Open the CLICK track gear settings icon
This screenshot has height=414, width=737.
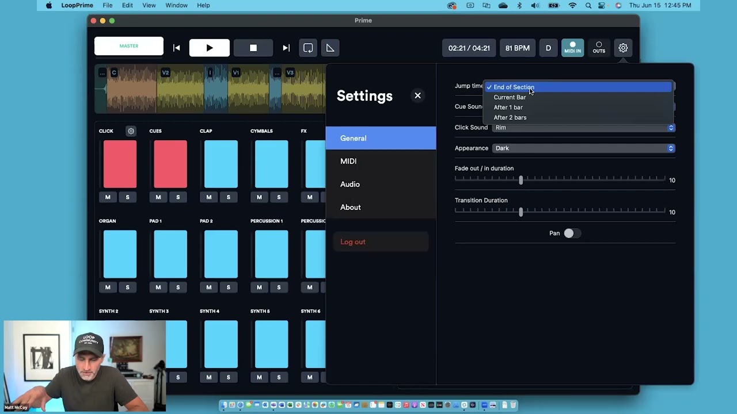click(x=131, y=131)
